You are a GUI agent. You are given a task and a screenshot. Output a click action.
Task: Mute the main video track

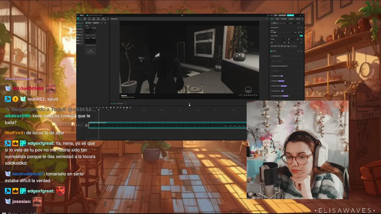click(x=81, y=125)
